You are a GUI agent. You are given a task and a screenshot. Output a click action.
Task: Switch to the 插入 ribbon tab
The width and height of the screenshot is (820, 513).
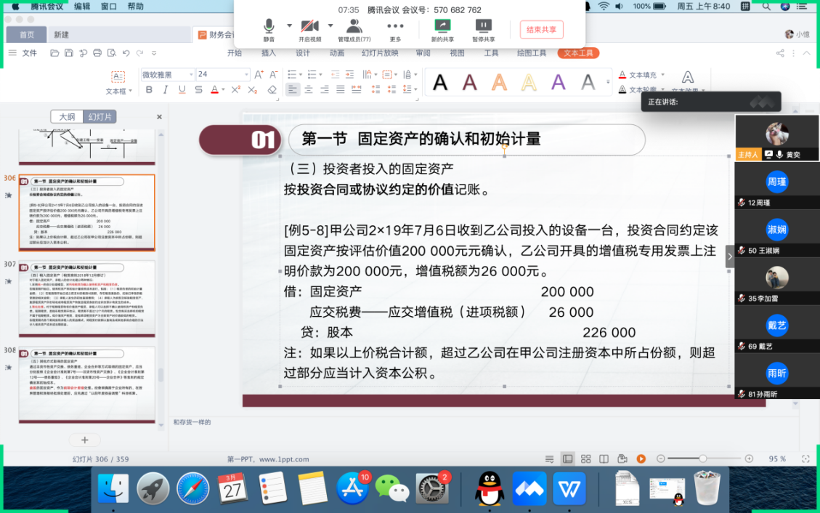(269, 53)
